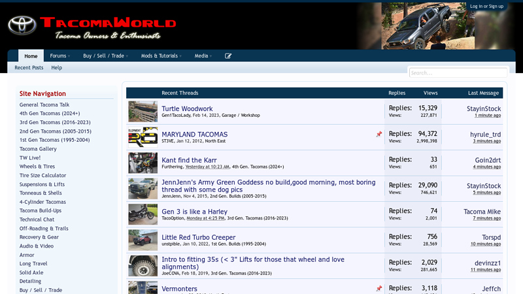Screen dimensions: 523x294
Task: Open Tacoma Build-Ups link
Action: [41, 210]
